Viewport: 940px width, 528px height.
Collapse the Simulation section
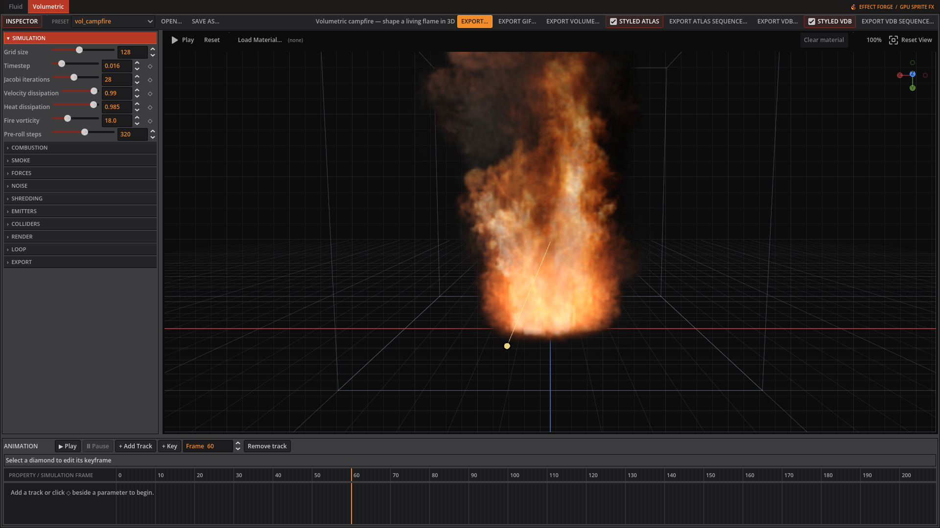pyautogui.click(x=80, y=38)
